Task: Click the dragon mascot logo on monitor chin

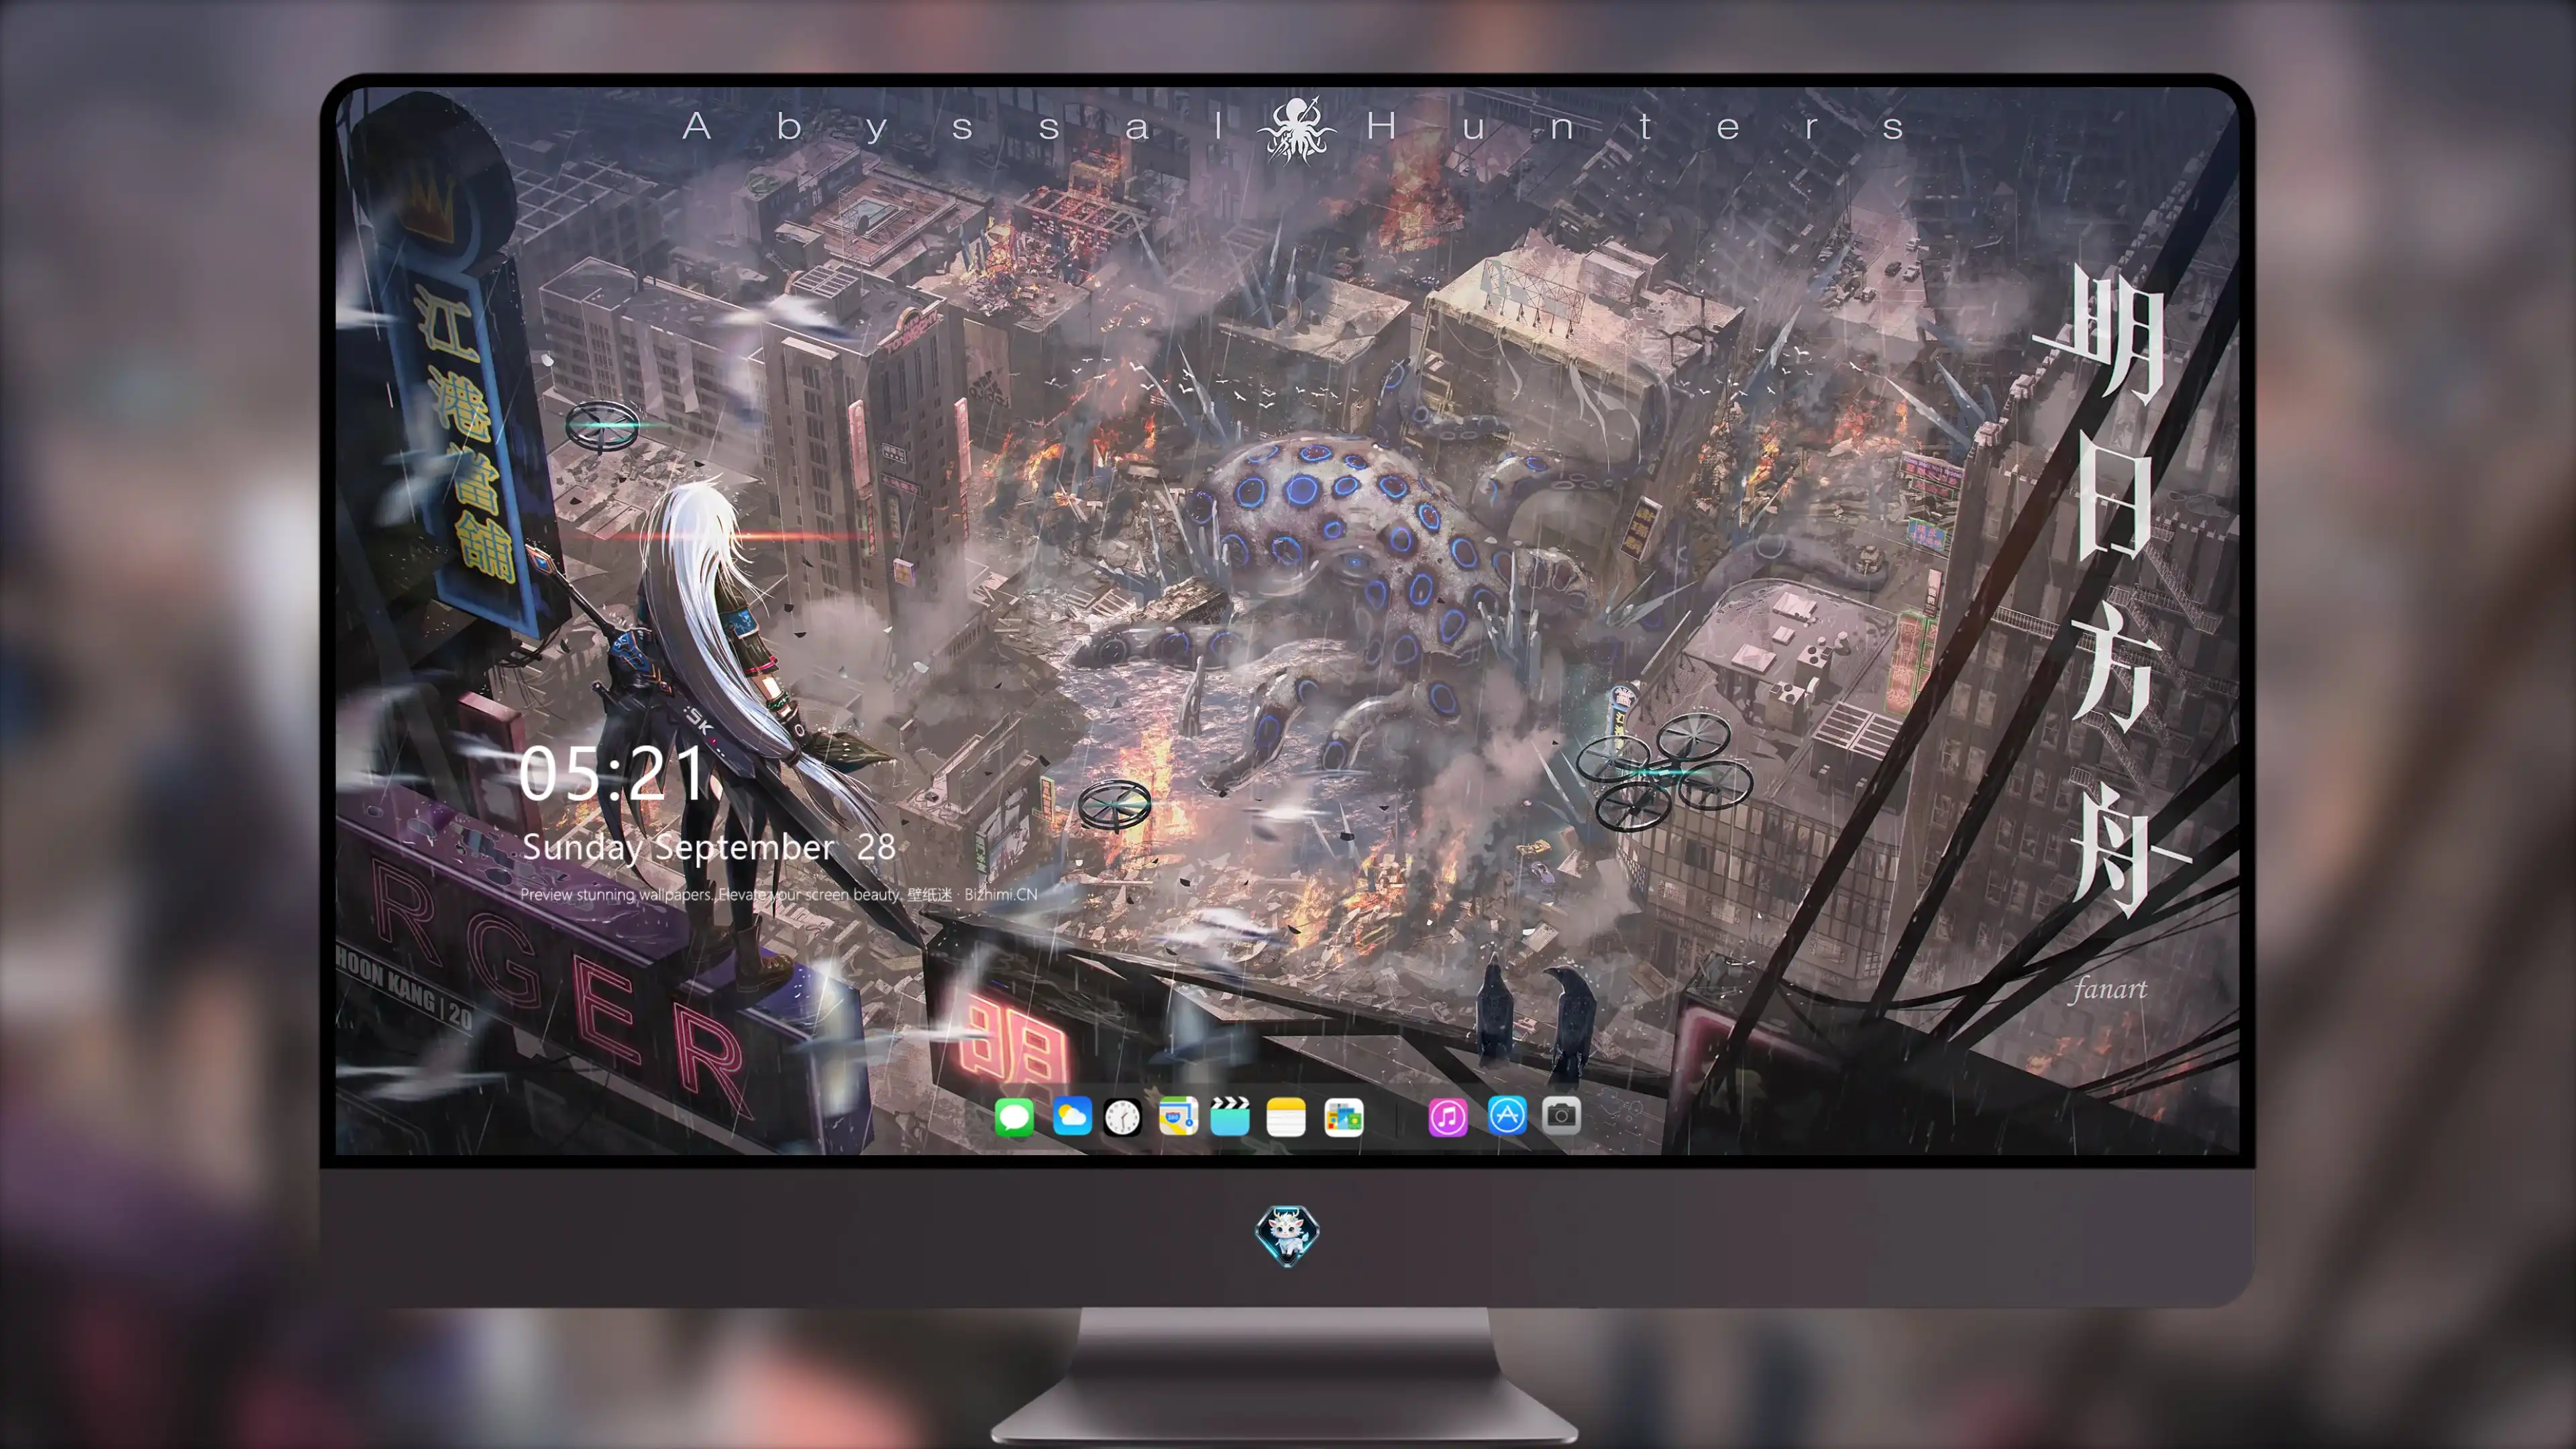Action: point(1287,1236)
